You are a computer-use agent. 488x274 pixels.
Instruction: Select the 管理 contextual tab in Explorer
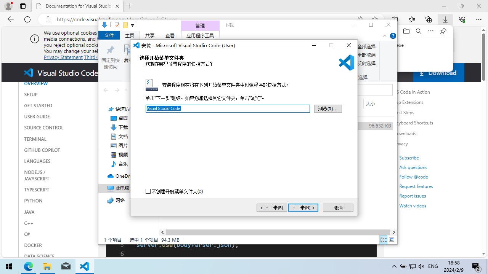coord(200,25)
